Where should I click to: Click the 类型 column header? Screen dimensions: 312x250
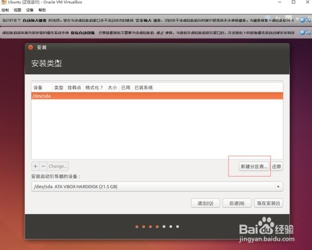tap(59, 88)
